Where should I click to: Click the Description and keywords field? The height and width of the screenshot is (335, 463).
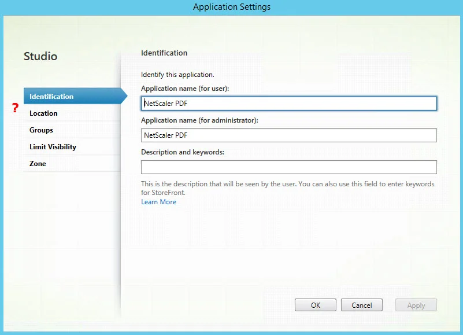click(x=289, y=167)
